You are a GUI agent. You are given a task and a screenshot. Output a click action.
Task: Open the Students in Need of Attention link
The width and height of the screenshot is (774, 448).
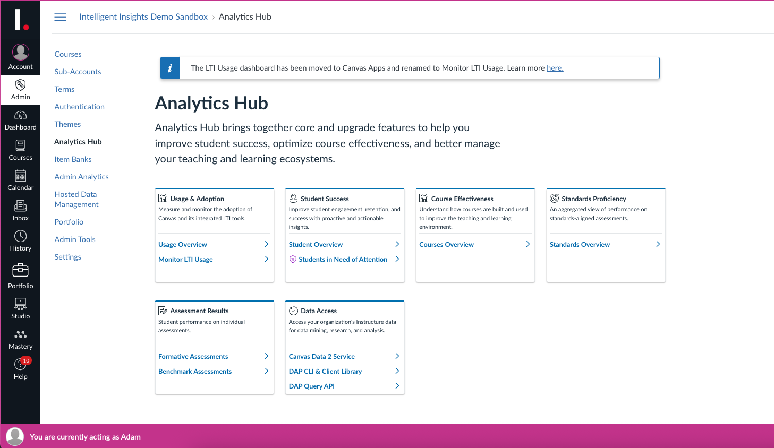point(343,260)
